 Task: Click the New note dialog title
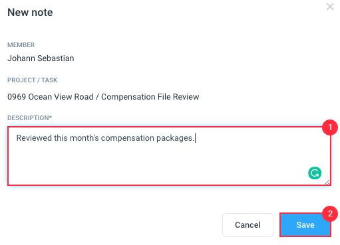[30, 13]
